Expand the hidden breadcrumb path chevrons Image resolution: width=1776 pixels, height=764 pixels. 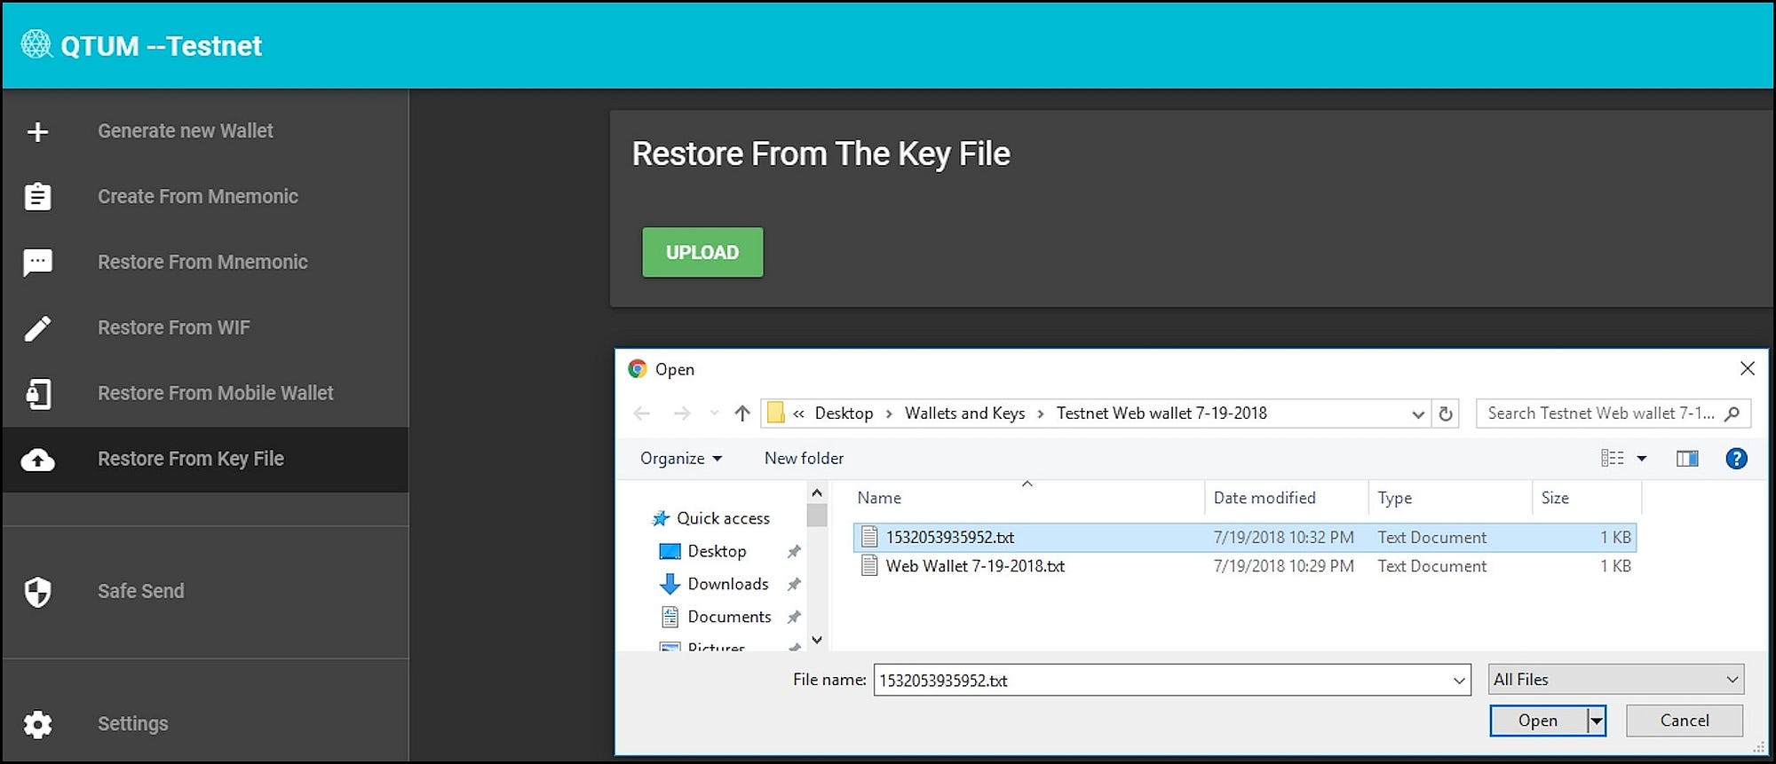[798, 414]
